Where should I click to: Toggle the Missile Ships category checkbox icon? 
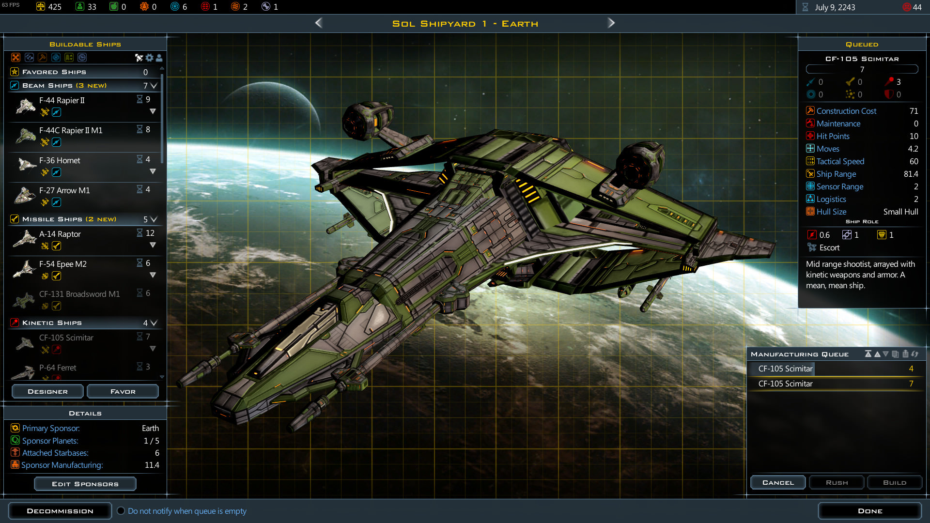15,219
